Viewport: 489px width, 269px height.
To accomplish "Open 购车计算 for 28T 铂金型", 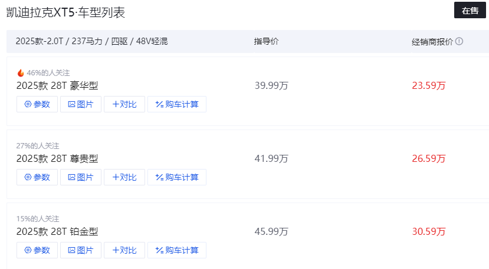I will click(177, 250).
